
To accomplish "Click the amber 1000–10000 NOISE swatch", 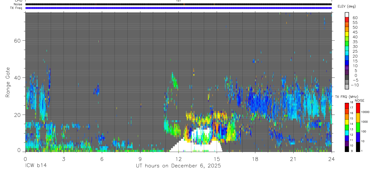I will [358, 118].
